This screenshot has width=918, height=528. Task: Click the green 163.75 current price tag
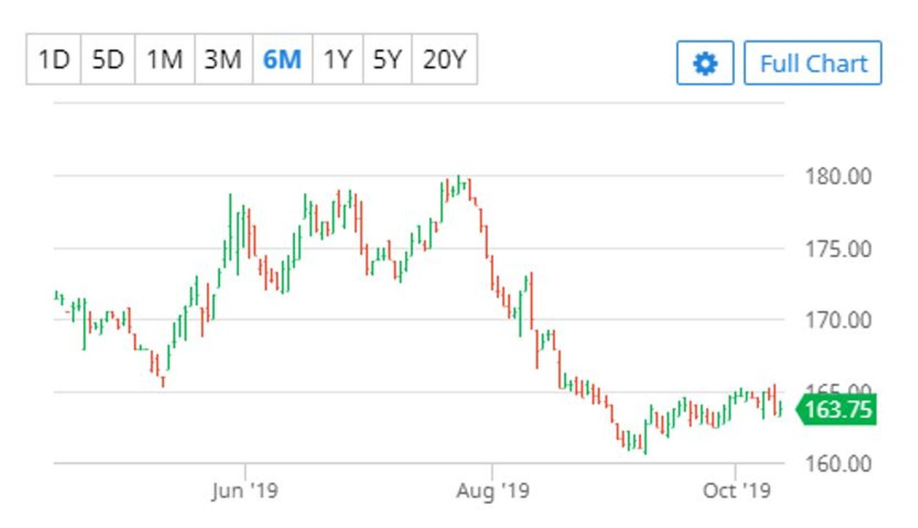tap(838, 410)
